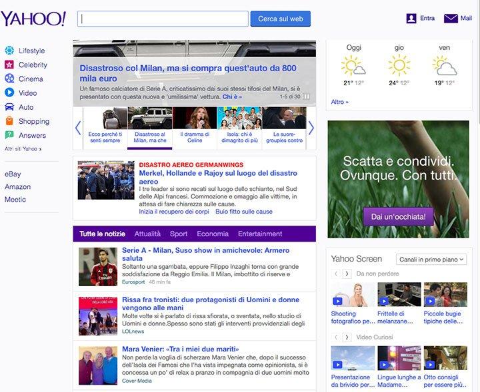Previous arrow in Video Curiosi row
The height and width of the screenshot is (392, 480).
tap(336, 337)
